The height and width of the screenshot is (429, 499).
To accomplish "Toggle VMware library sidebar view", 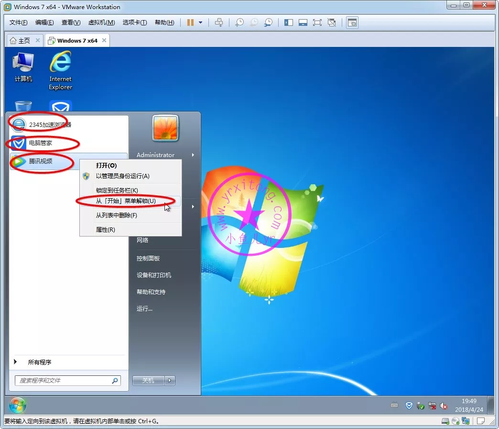I will click(289, 23).
